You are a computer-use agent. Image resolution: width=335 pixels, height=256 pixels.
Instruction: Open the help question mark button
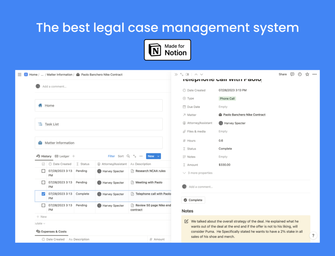tap(313, 235)
